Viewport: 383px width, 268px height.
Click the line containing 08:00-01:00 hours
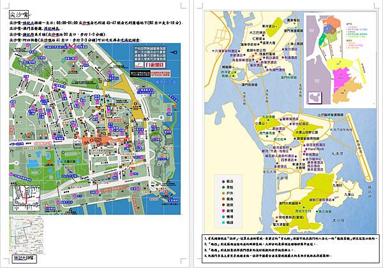click(95, 23)
